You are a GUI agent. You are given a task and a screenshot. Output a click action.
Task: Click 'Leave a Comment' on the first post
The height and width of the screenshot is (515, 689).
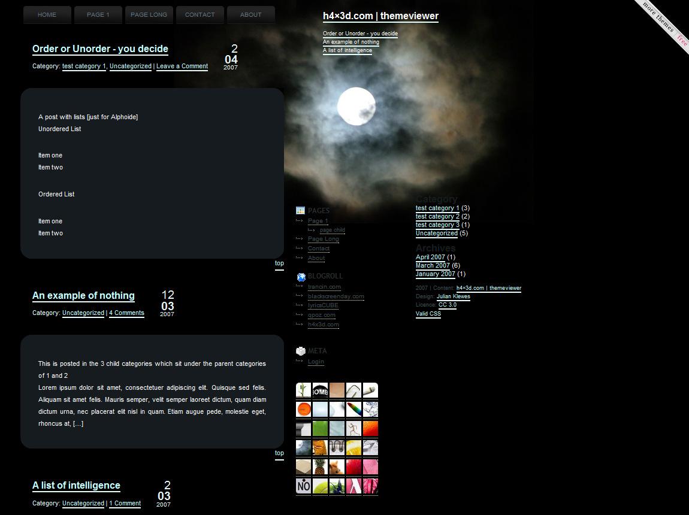pyautogui.click(x=182, y=66)
